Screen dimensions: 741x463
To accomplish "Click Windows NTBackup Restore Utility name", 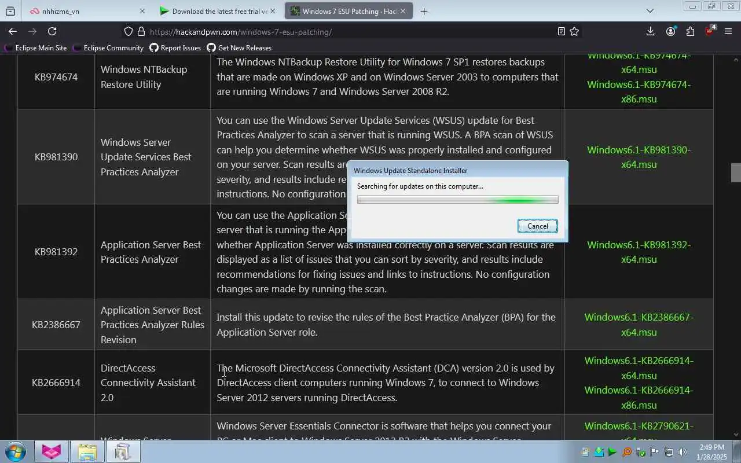I will [144, 77].
